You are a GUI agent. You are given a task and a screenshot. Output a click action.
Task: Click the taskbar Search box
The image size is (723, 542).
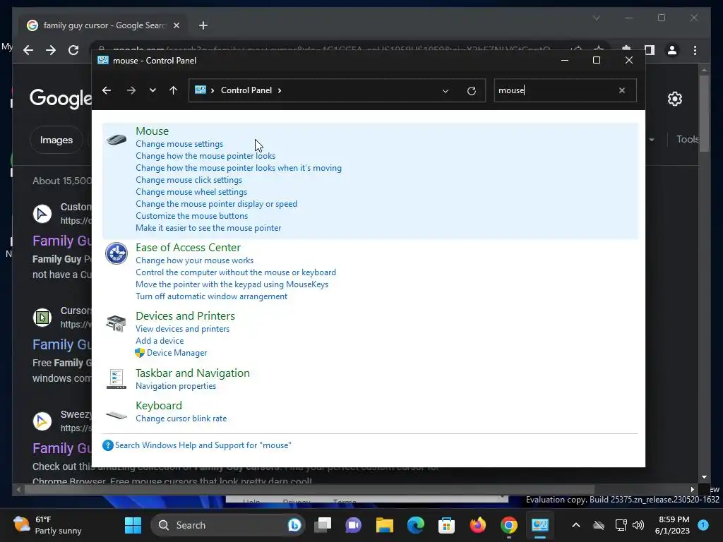[228, 525]
